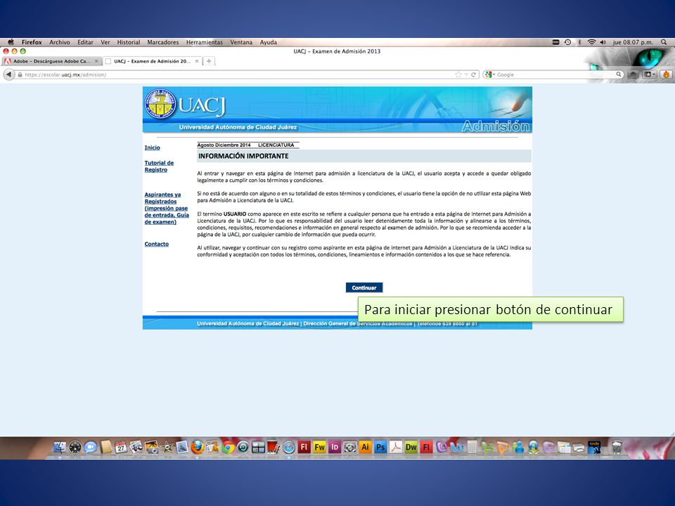The width and height of the screenshot is (675, 506).
Task: Open the Historial menu
Action: [x=129, y=42]
